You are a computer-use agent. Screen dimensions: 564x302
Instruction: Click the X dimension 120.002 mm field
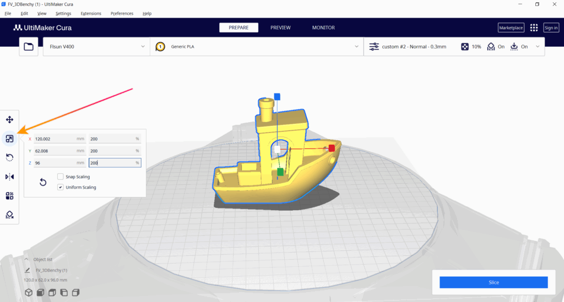[x=59, y=139]
